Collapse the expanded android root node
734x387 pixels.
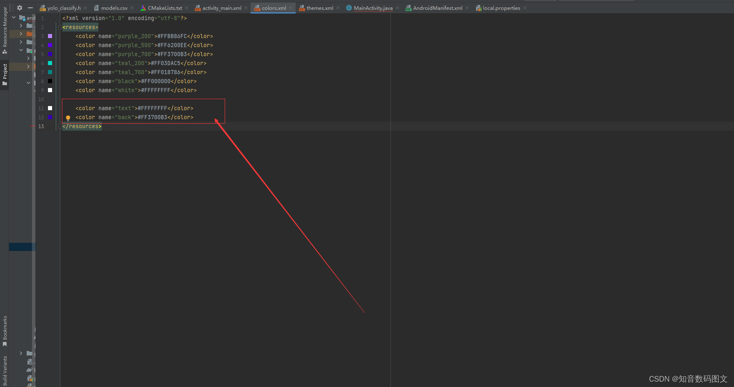pos(14,17)
